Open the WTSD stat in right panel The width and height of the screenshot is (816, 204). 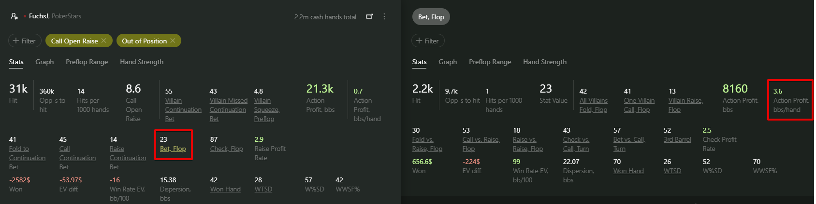tap(672, 171)
